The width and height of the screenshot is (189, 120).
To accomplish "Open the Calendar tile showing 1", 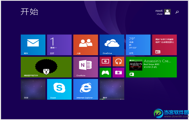I will [x=59, y=45].
